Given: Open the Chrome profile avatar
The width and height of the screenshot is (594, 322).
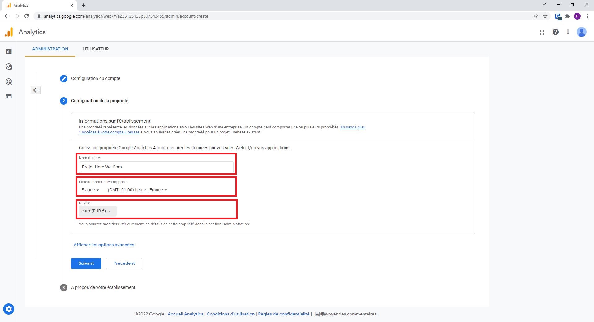Looking at the screenshot, I should click(577, 16).
